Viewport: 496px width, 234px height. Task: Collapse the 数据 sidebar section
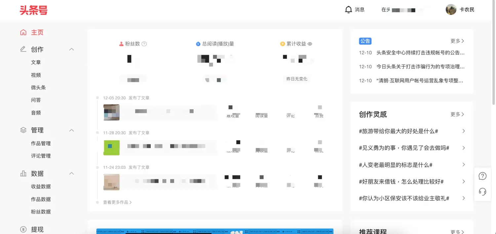(x=71, y=174)
